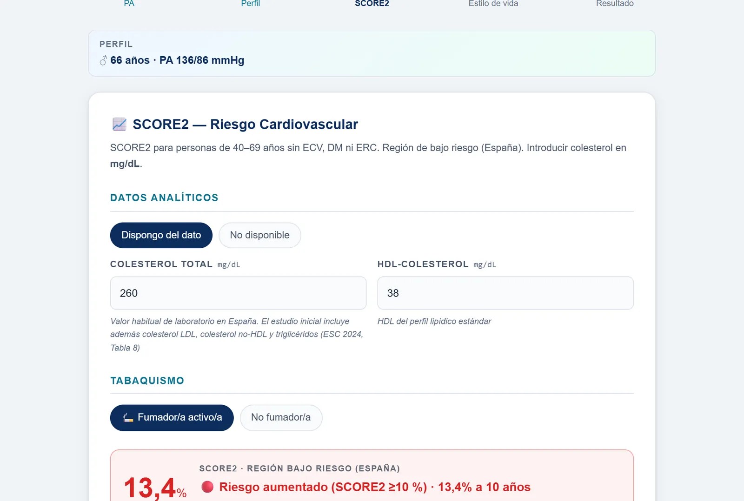Open the Perfil step tab
Image resolution: width=744 pixels, height=501 pixels.
tap(250, 4)
